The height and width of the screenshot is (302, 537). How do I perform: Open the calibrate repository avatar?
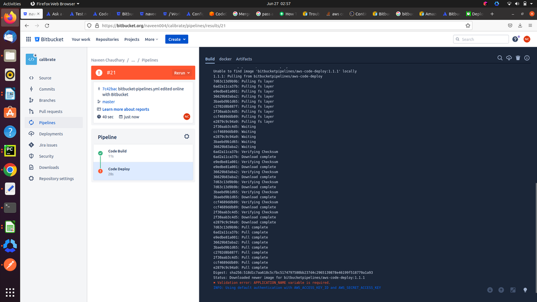(x=31, y=59)
